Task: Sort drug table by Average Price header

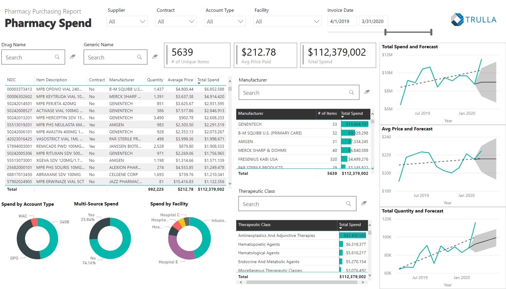Action: pos(180,80)
